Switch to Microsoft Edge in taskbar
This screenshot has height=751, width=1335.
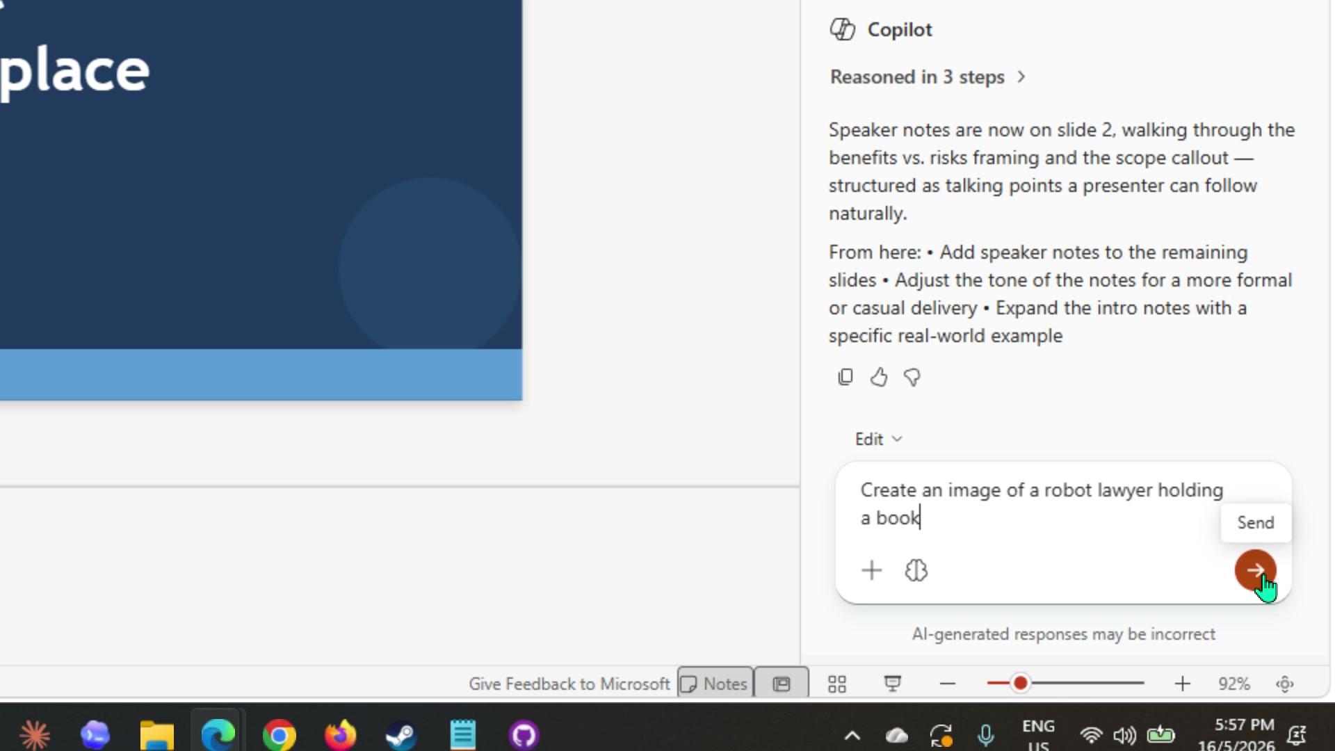click(x=218, y=734)
